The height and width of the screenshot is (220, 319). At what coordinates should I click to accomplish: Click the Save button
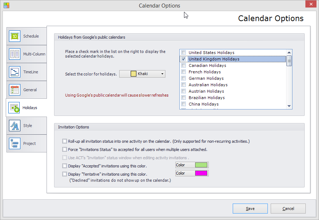(x=250, y=209)
